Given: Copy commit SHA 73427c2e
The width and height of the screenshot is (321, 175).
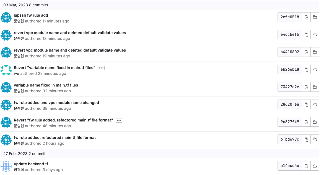Looking at the screenshot, I should coord(306,87).
